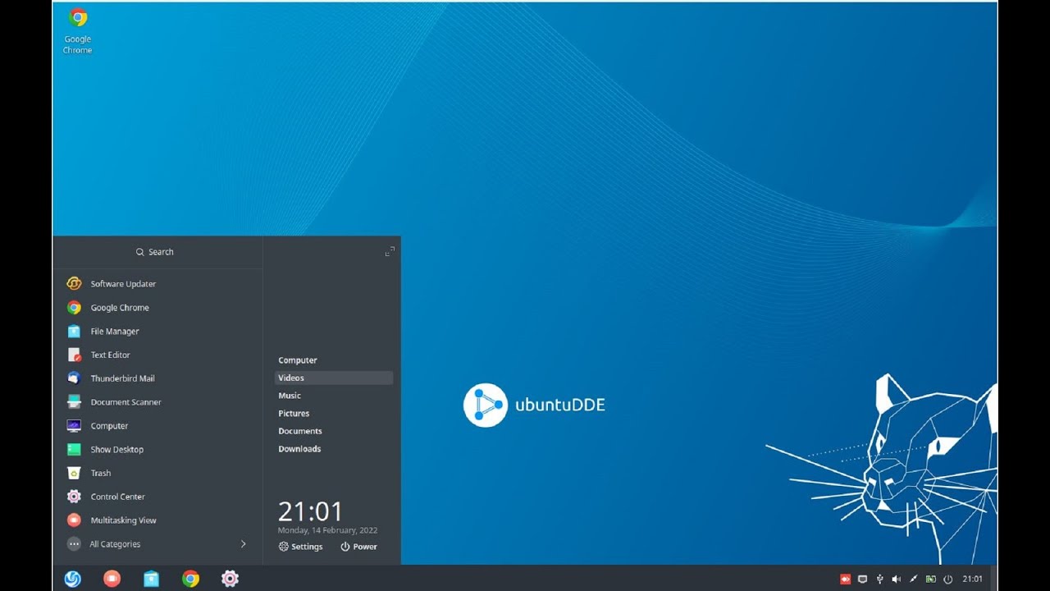1050x591 pixels.
Task: Click the Text Editor icon in launcher
Action: (74, 355)
